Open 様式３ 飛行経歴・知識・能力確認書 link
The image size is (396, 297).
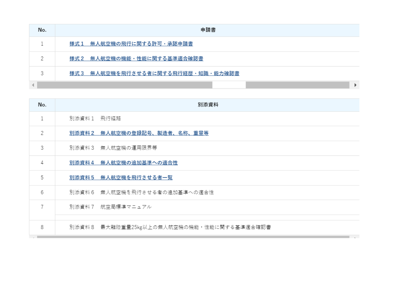coord(154,73)
